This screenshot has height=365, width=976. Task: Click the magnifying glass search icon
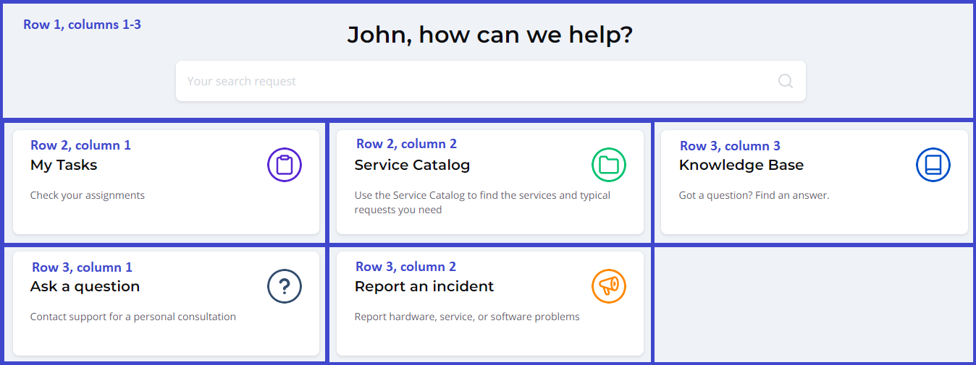pos(786,81)
